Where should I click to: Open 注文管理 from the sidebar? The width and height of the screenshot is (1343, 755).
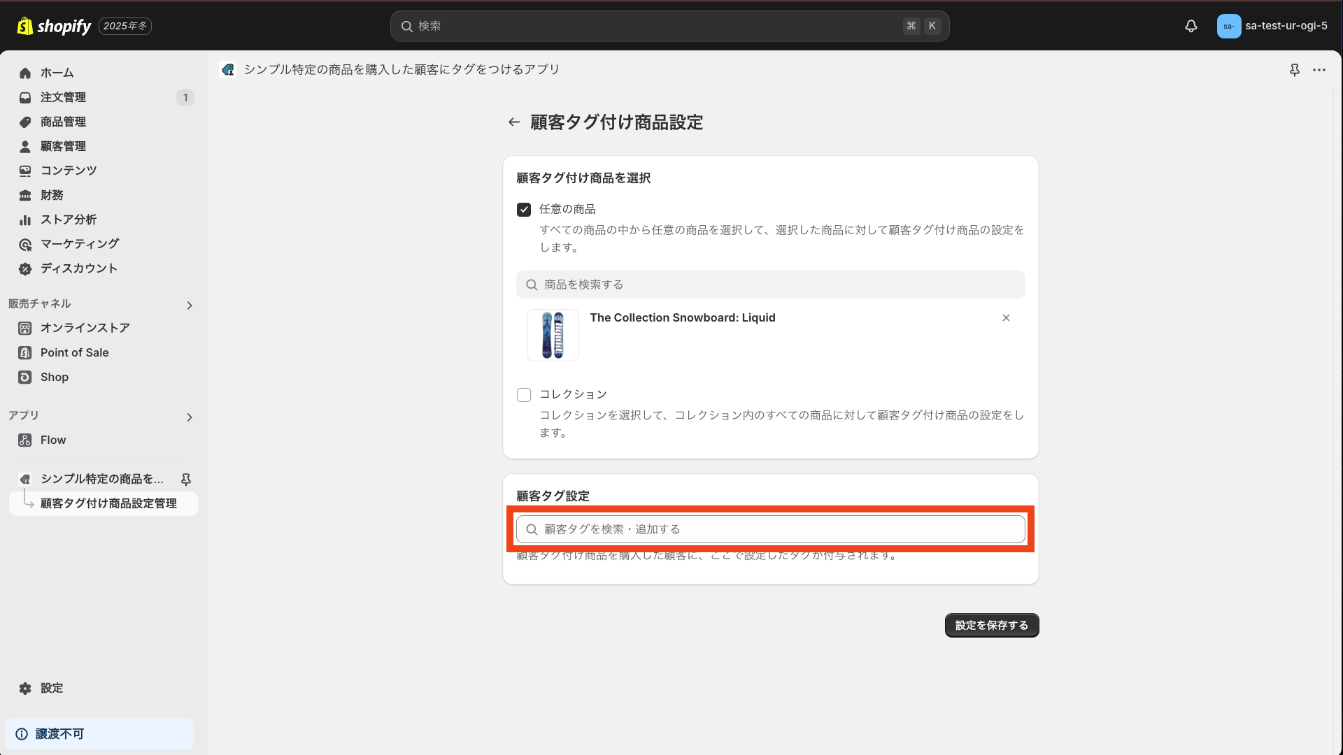(63, 97)
